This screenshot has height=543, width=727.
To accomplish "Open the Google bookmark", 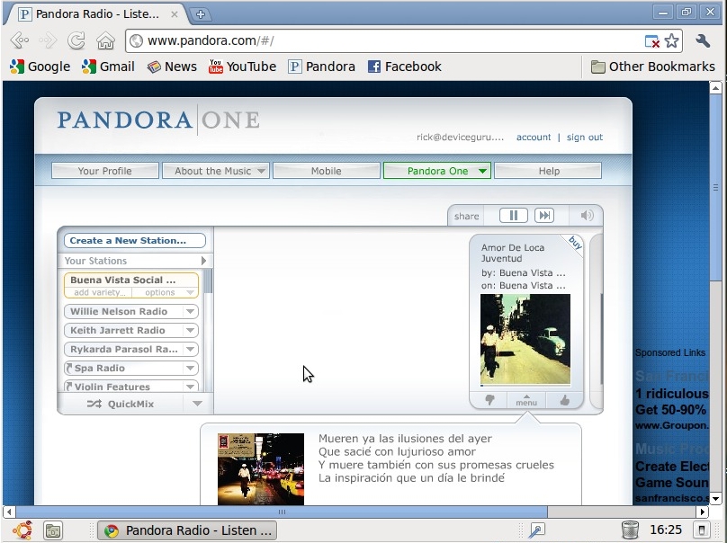I will [x=40, y=67].
